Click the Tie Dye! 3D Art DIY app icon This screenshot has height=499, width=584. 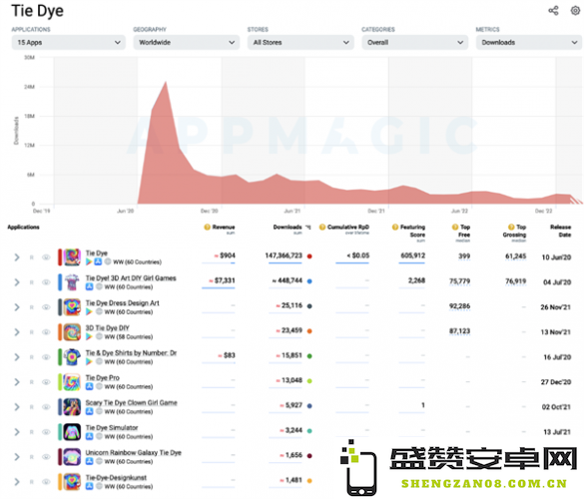[x=72, y=282]
